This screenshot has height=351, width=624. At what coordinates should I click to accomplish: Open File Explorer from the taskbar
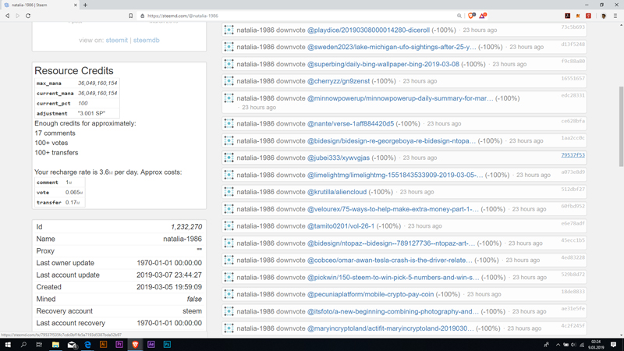tap(55, 344)
